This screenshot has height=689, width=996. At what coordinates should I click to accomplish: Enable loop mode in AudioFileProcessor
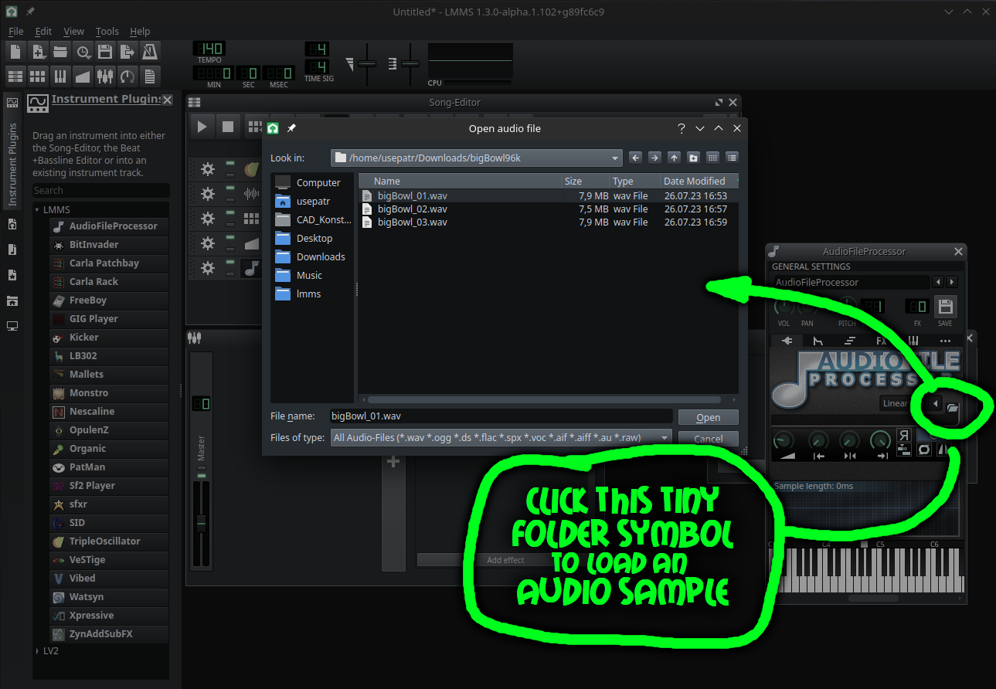point(923,450)
